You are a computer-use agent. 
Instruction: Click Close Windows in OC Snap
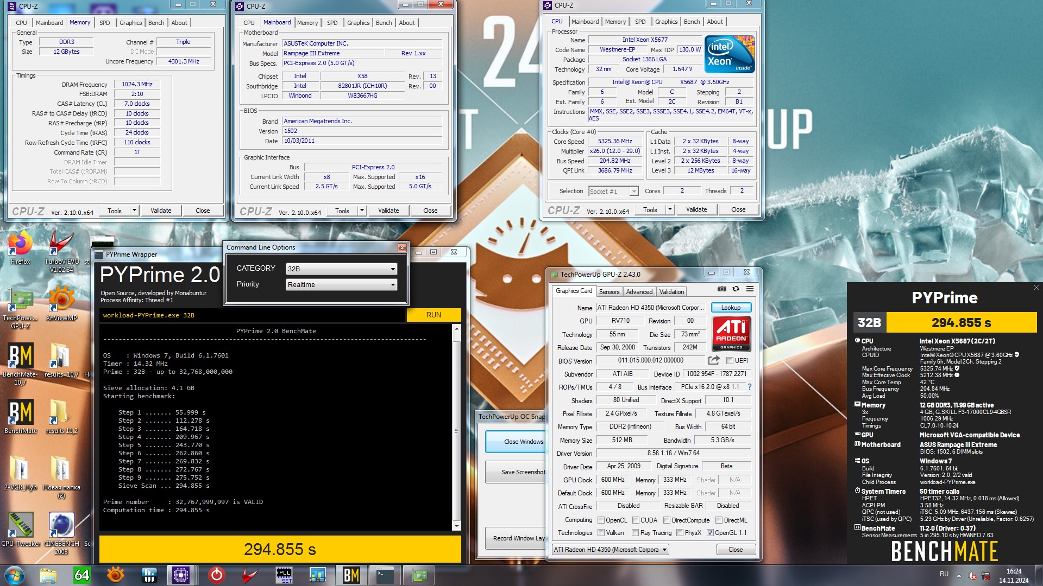[516, 442]
